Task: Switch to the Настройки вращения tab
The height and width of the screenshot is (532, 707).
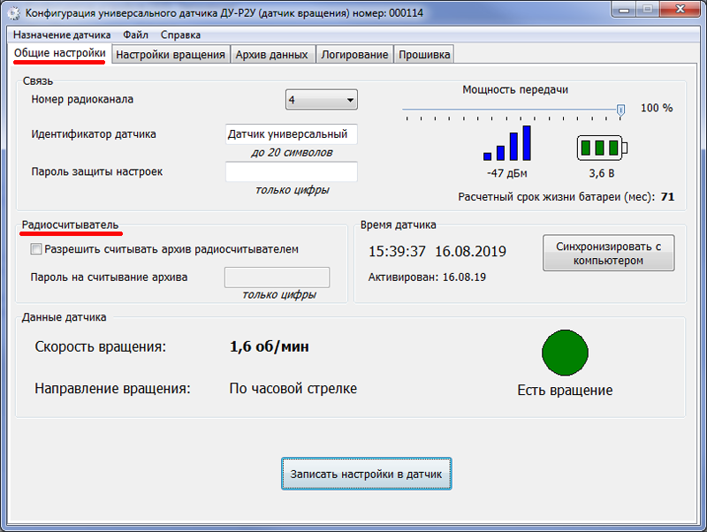Action: [x=171, y=55]
